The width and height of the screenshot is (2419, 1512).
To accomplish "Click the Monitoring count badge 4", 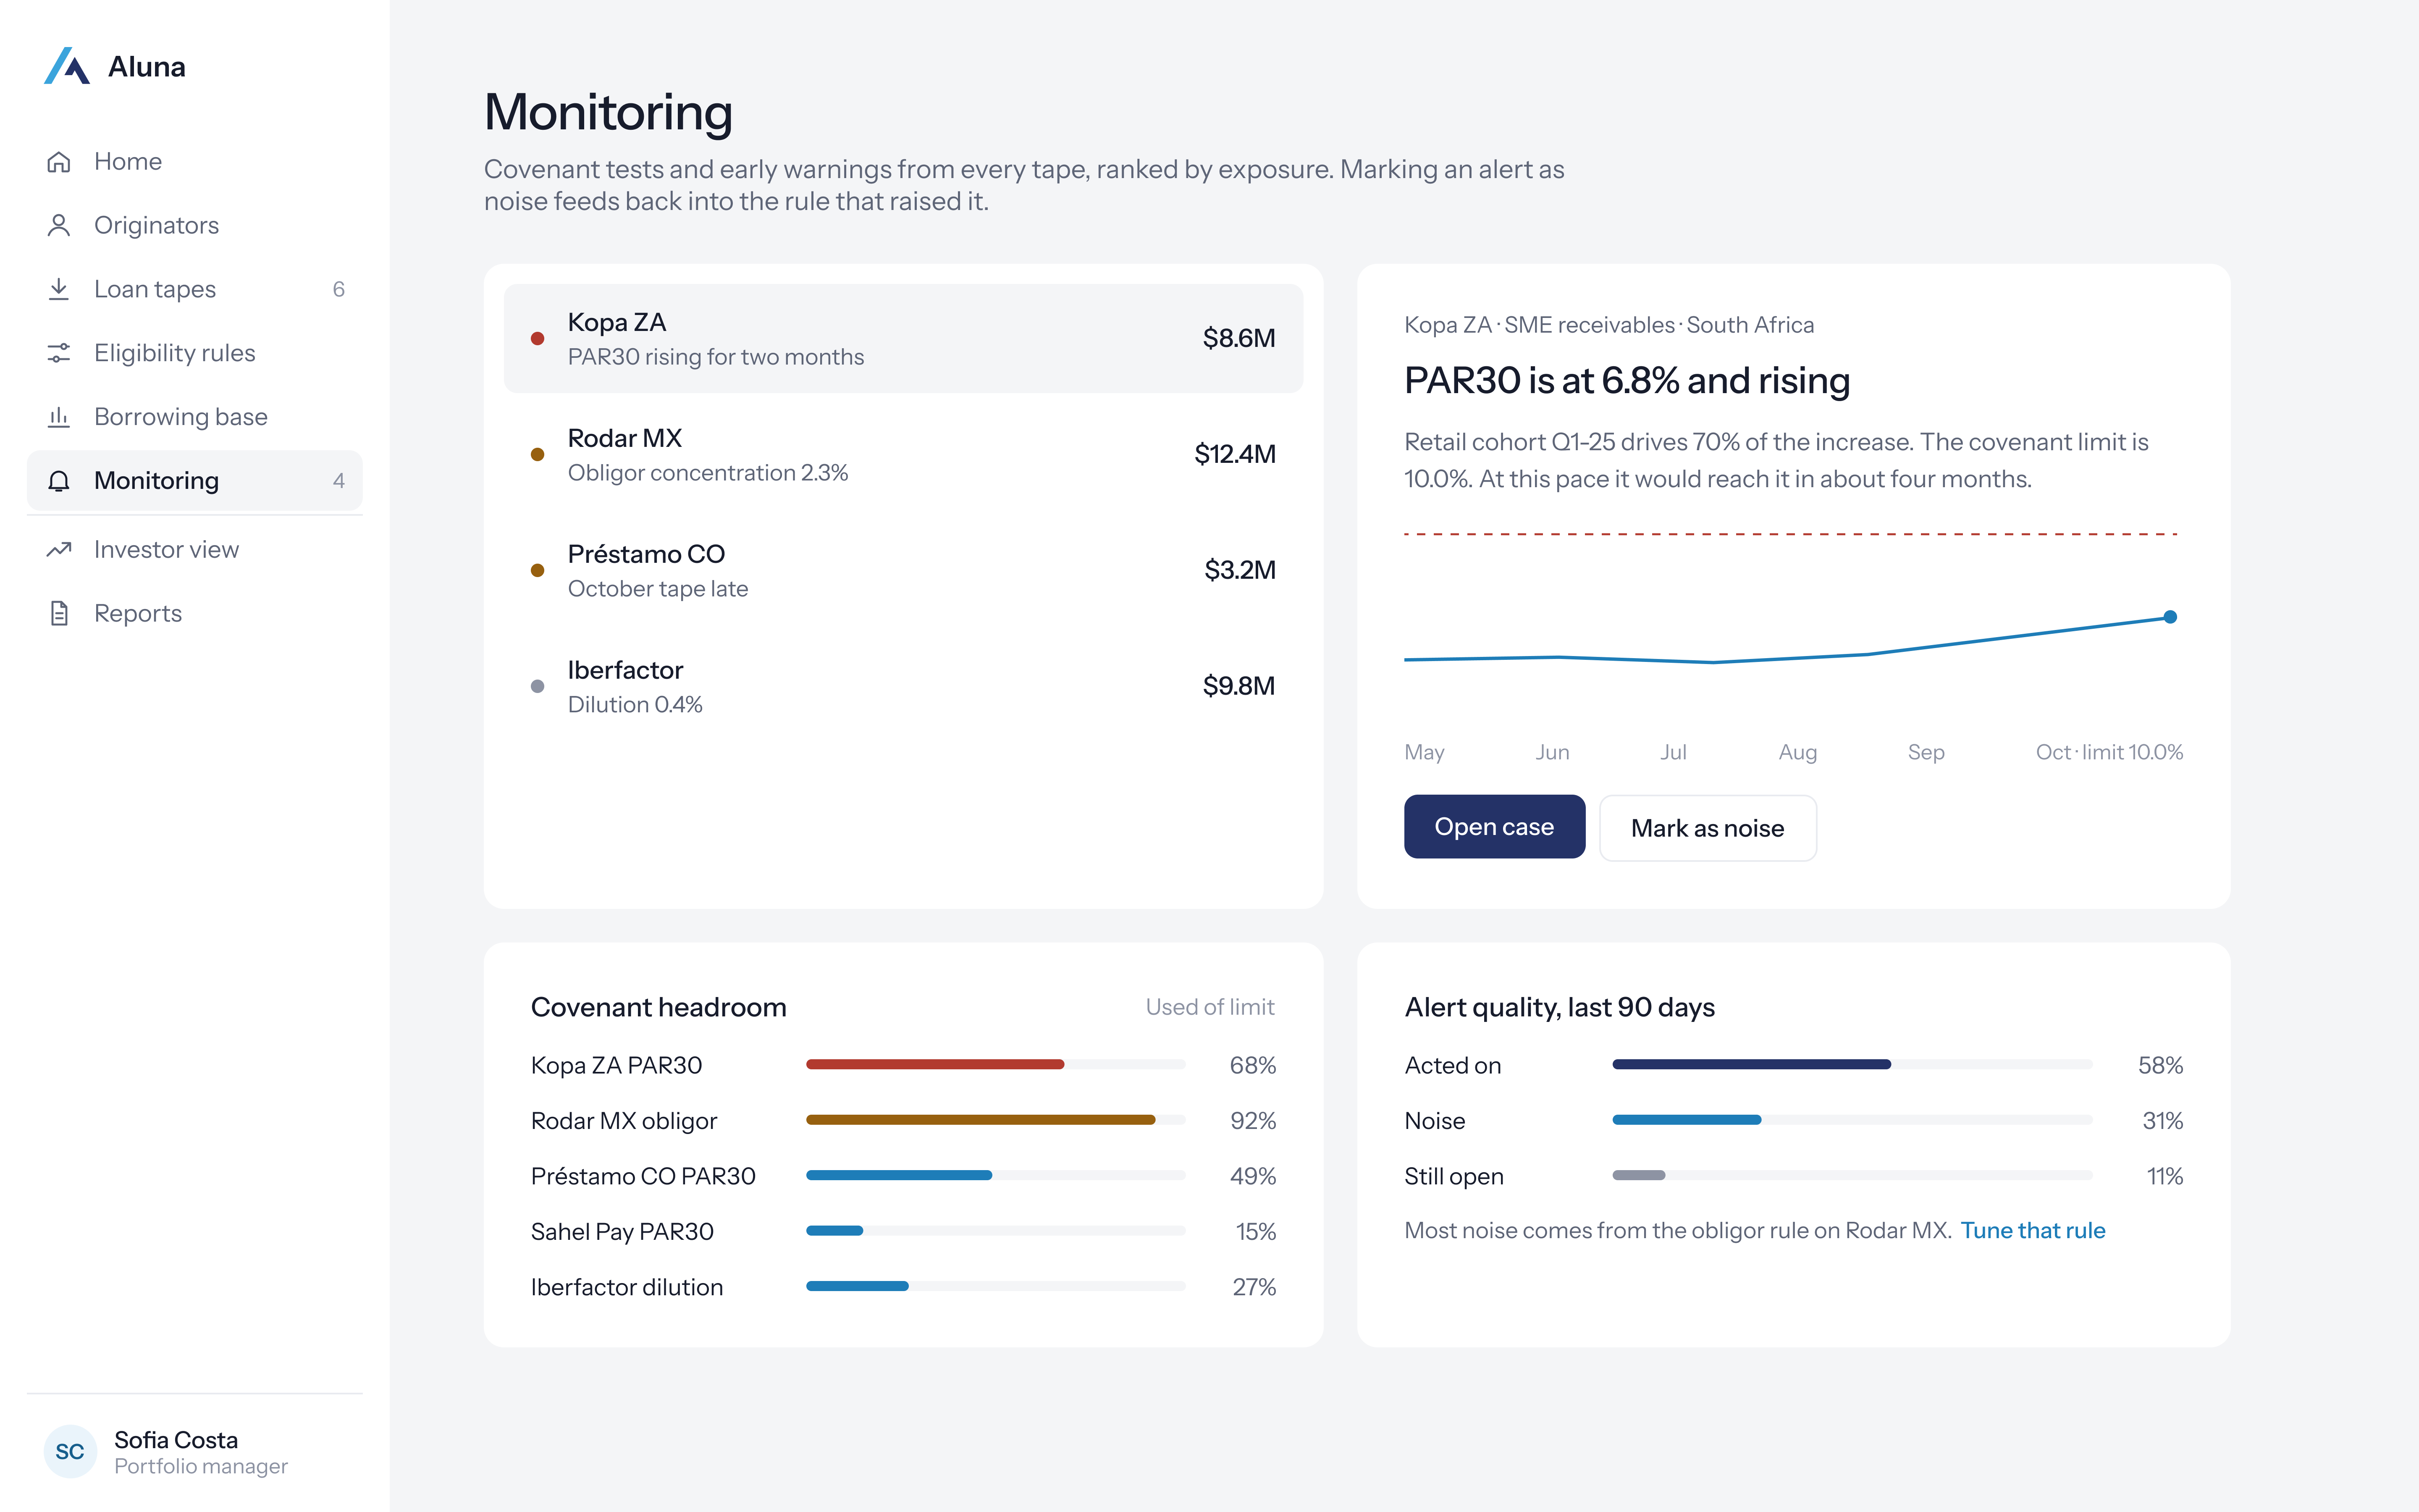I will click(x=339, y=481).
